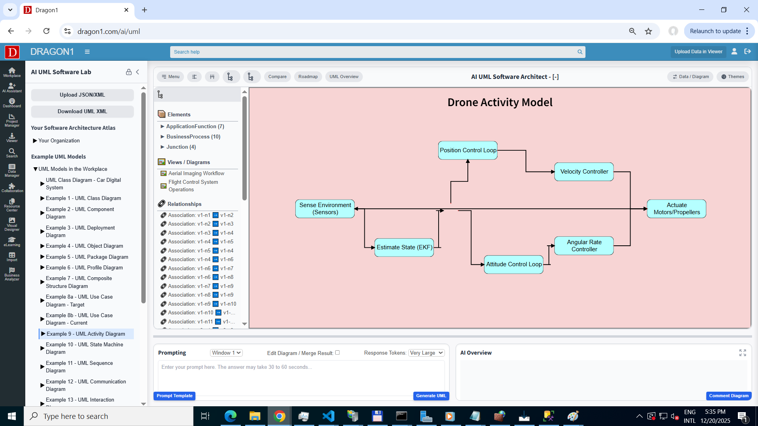Select the Visual Designer sidebar icon

pos(12,225)
